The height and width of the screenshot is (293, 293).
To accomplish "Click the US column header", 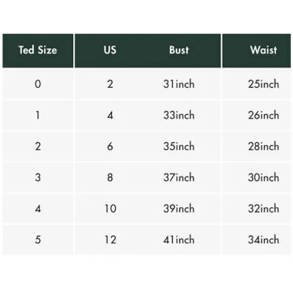I will tap(110, 50).
